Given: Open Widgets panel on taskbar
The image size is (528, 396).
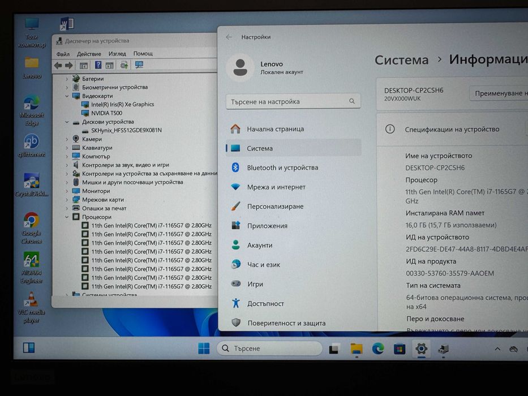Looking at the screenshot, I should click(29, 347).
